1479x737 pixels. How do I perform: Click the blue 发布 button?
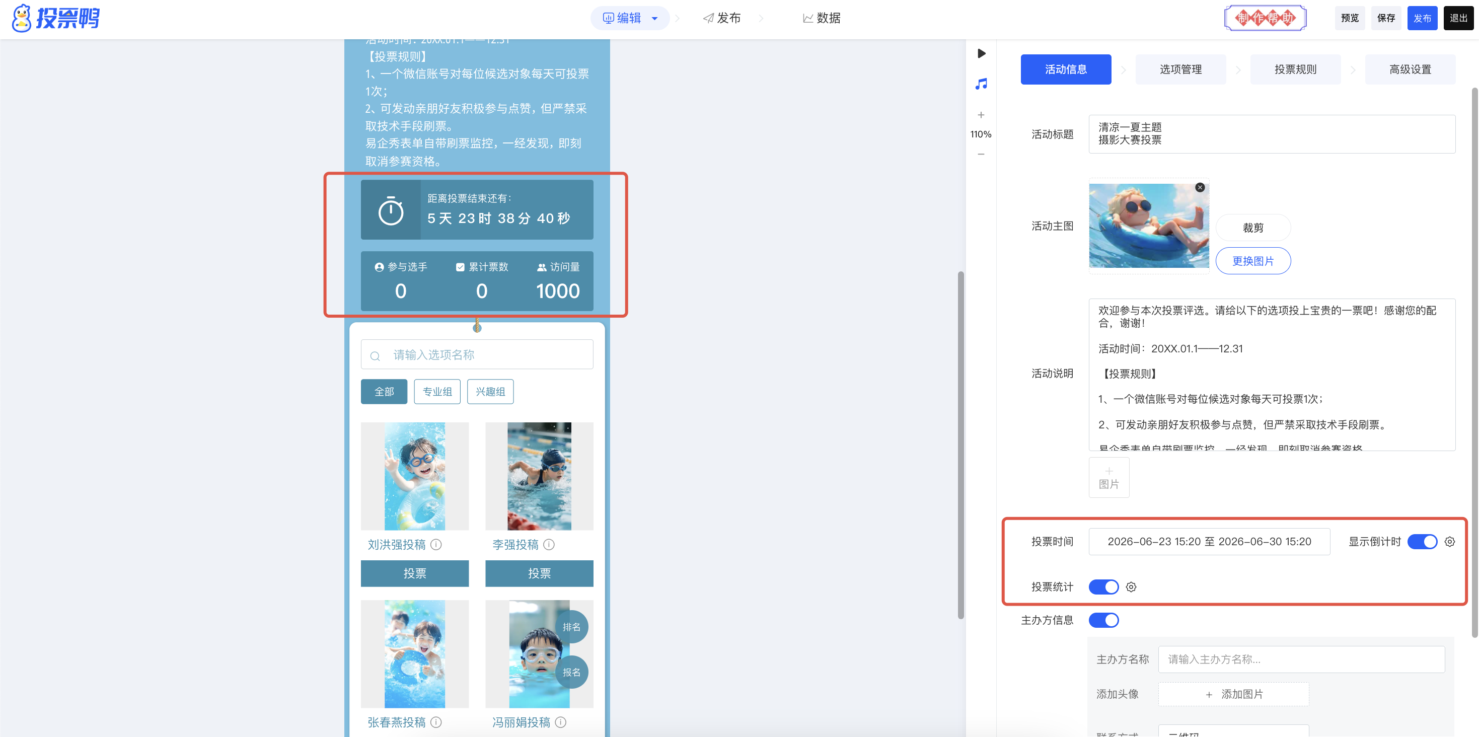click(x=1422, y=18)
